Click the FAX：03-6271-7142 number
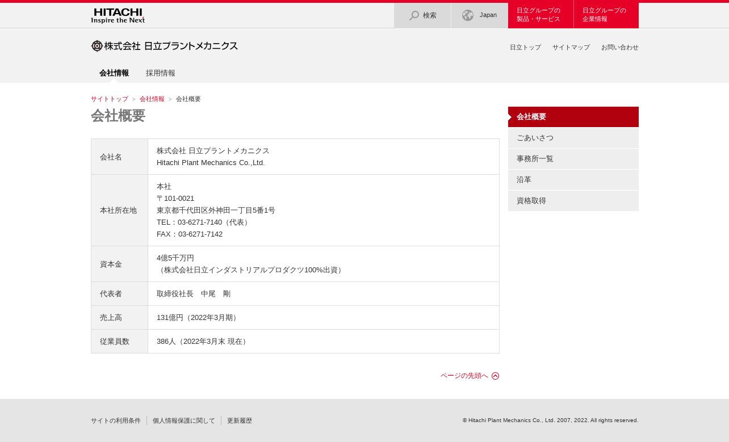The width and height of the screenshot is (729, 442). [x=190, y=234]
